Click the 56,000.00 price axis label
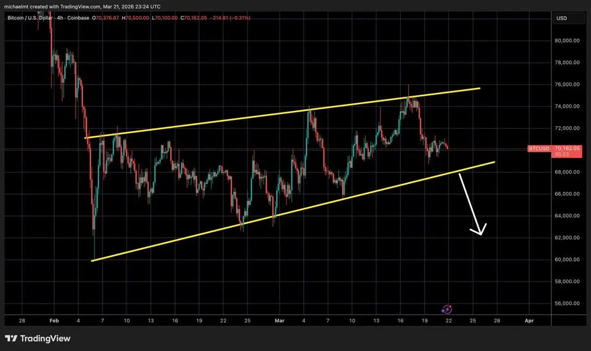Image resolution: width=591 pixels, height=351 pixels. tap(567, 303)
